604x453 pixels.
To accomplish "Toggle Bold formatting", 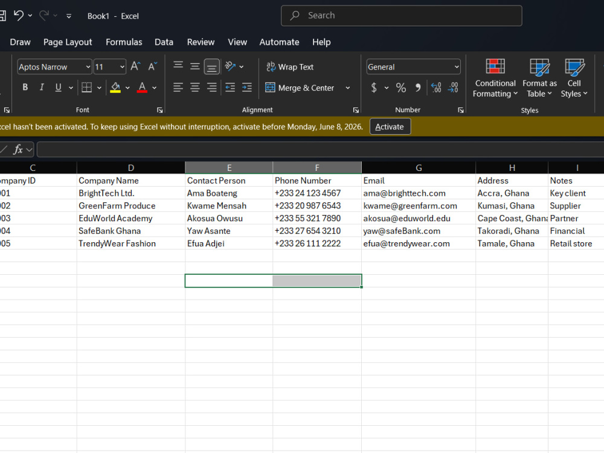I will (25, 88).
